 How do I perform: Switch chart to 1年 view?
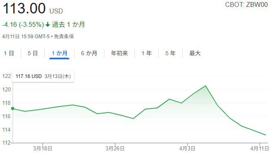click(x=147, y=53)
